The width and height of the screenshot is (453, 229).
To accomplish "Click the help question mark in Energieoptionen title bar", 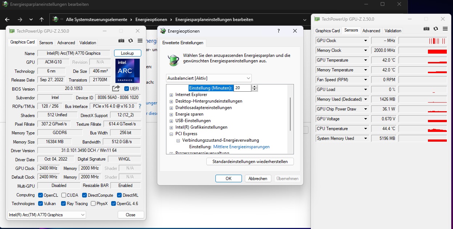I will (x=279, y=31).
